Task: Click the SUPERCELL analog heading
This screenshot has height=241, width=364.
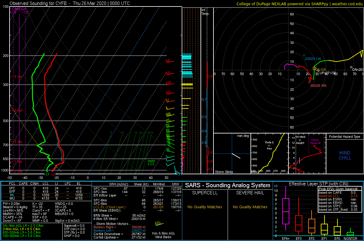Action: point(205,193)
